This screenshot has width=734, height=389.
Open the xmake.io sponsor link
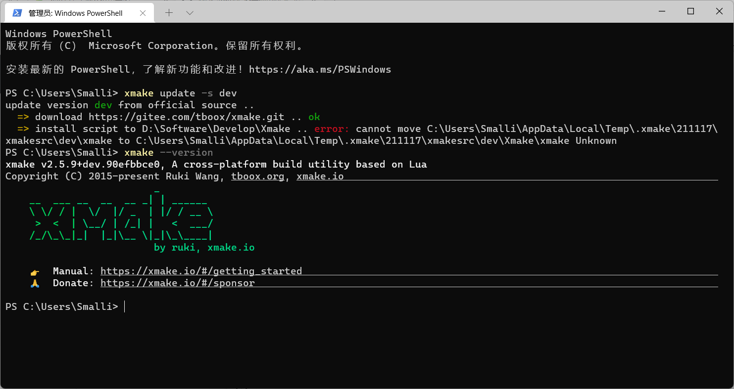click(x=177, y=283)
